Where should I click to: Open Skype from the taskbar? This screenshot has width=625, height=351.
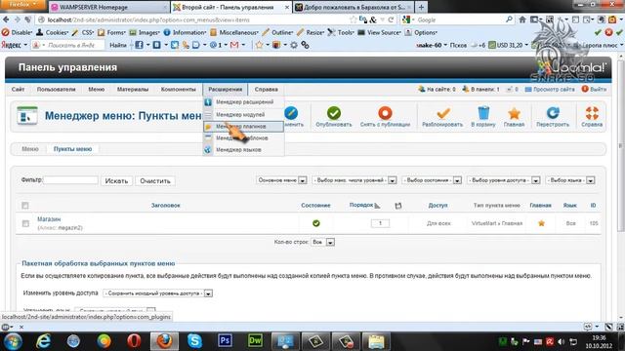[x=195, y=341]
